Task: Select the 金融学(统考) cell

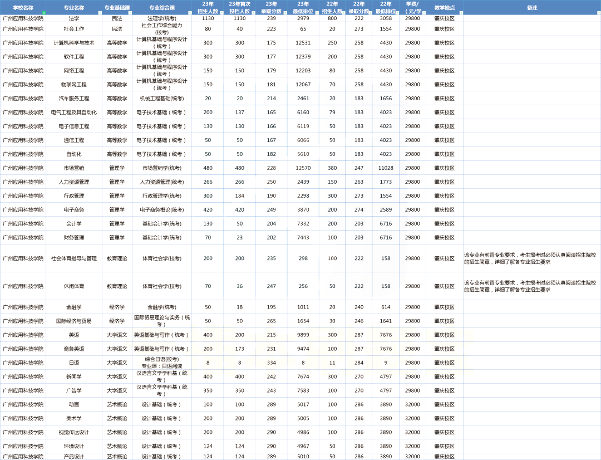Action: [162, 307]
